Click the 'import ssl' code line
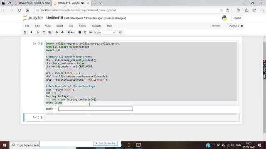 (53, 50)
